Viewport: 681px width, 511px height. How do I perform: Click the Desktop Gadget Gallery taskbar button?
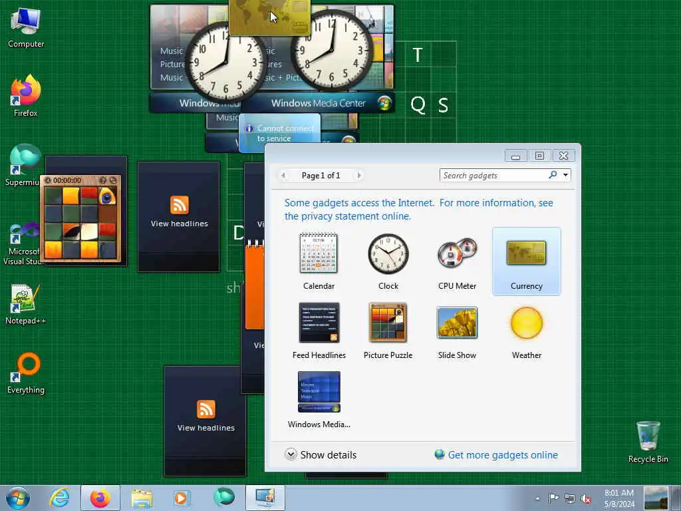(x=265, y=498)
